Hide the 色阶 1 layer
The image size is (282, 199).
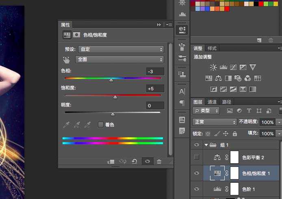pyautogui.click(x=197, y=189)
